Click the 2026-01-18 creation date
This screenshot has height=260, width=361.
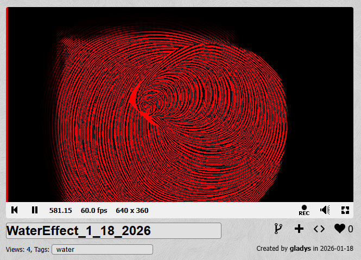pos(337,249)
